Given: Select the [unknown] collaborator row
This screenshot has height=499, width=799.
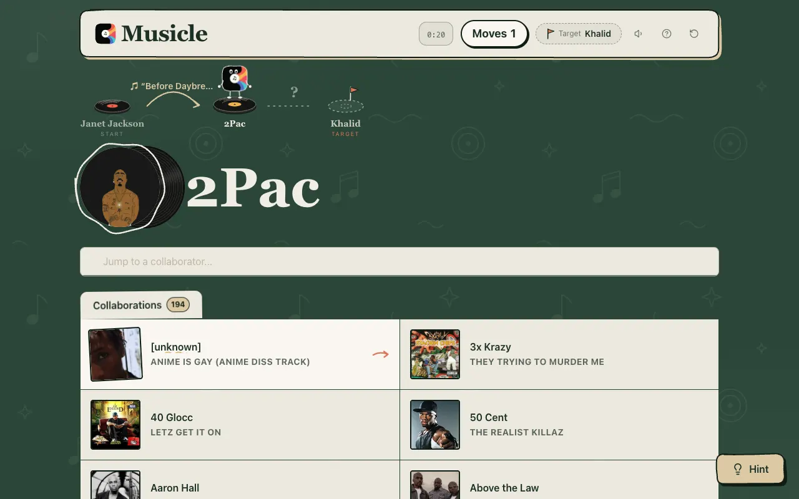Looking at the screenshot, I should click(240, 354).
